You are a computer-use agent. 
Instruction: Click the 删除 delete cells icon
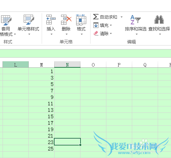[x=66, y=20]
